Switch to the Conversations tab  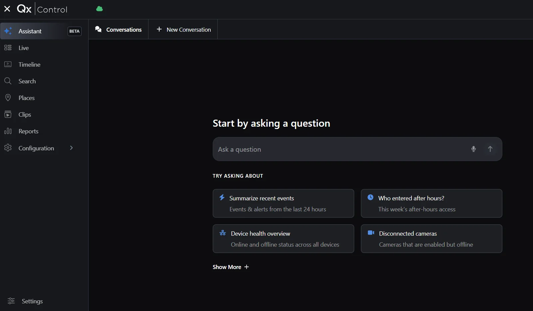tap(118, 29)
